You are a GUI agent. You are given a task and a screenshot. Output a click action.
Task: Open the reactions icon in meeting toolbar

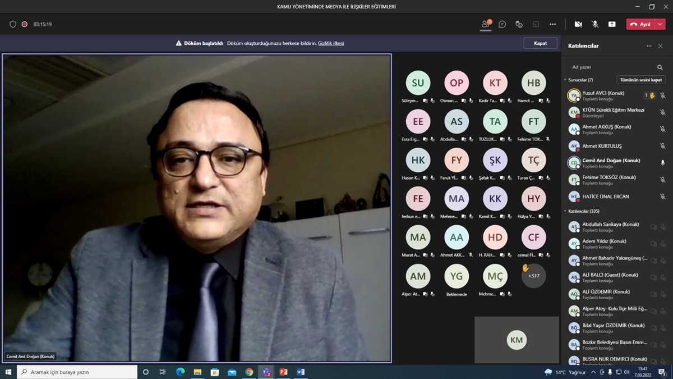click(x=519, y=24)
